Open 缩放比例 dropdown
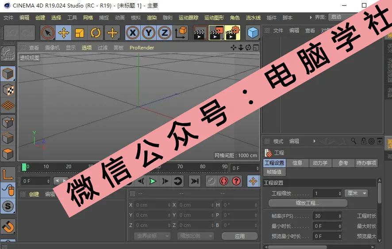The width and height of the screenshot is (392, 249). pos(195,236)
